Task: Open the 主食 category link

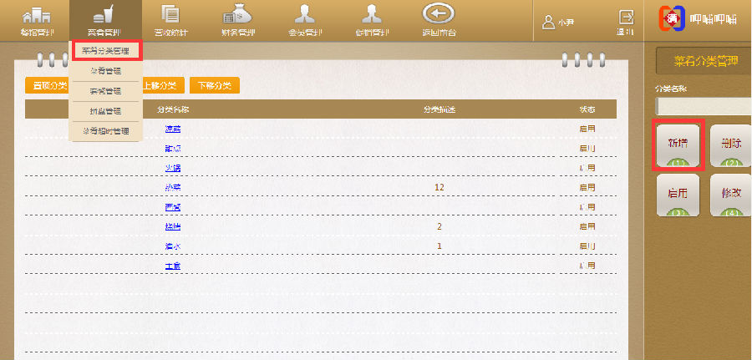Action: click(x=172, y=266)
